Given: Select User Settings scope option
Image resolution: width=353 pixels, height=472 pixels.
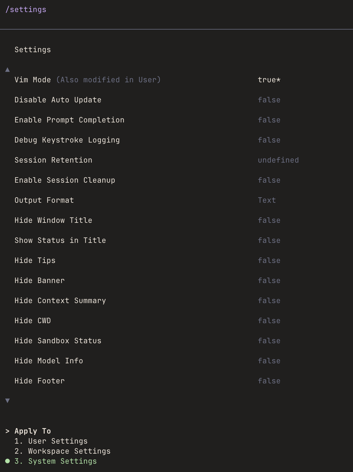Looking at the screenshot, I should point(58,441).
